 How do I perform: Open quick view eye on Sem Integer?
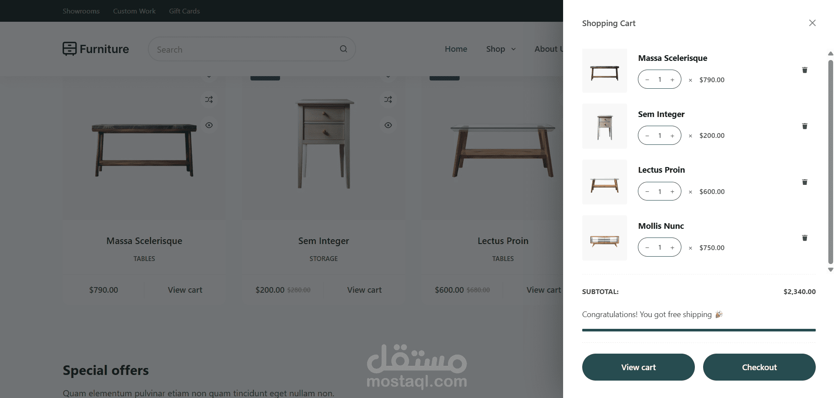pyautogui.click(x=388, y=125)
